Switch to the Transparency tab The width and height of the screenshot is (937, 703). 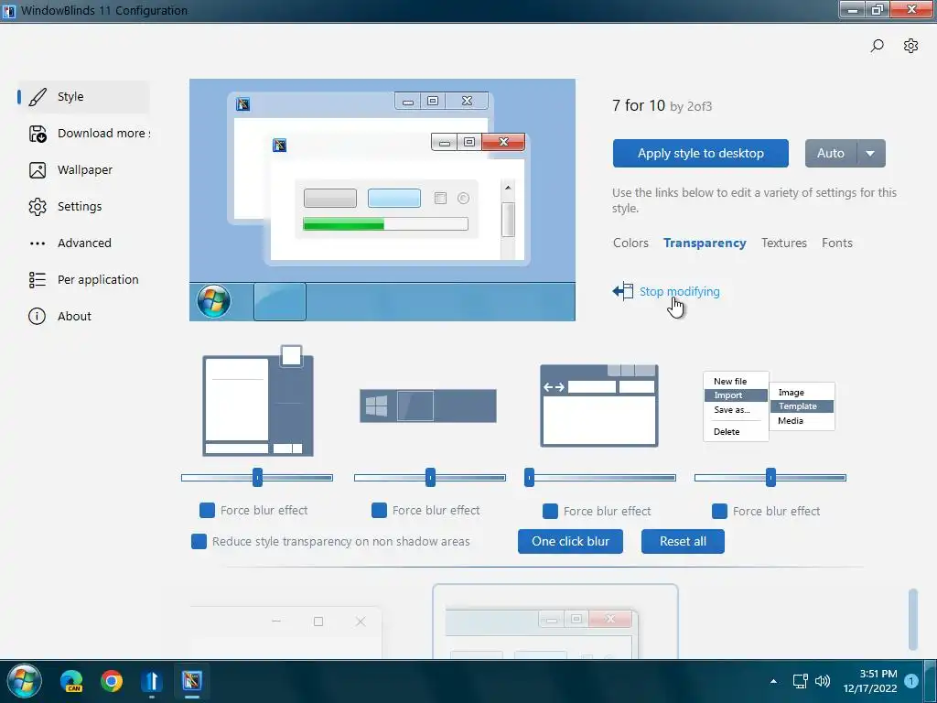click(705, 243)
